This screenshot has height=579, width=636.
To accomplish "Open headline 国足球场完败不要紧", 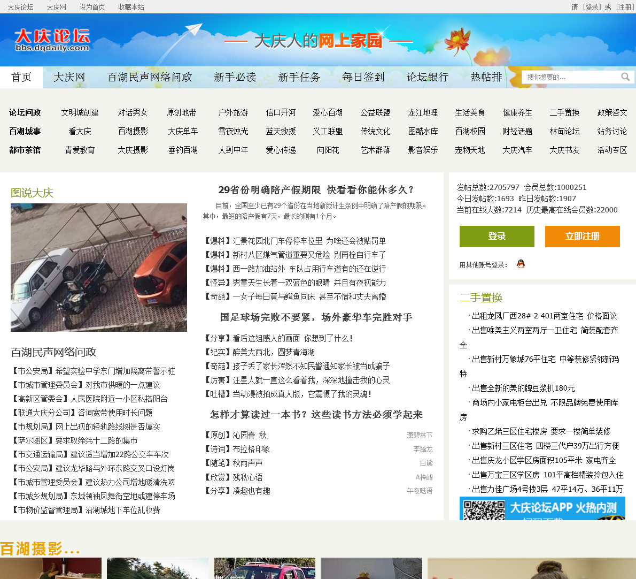I will tap(316, 317).
